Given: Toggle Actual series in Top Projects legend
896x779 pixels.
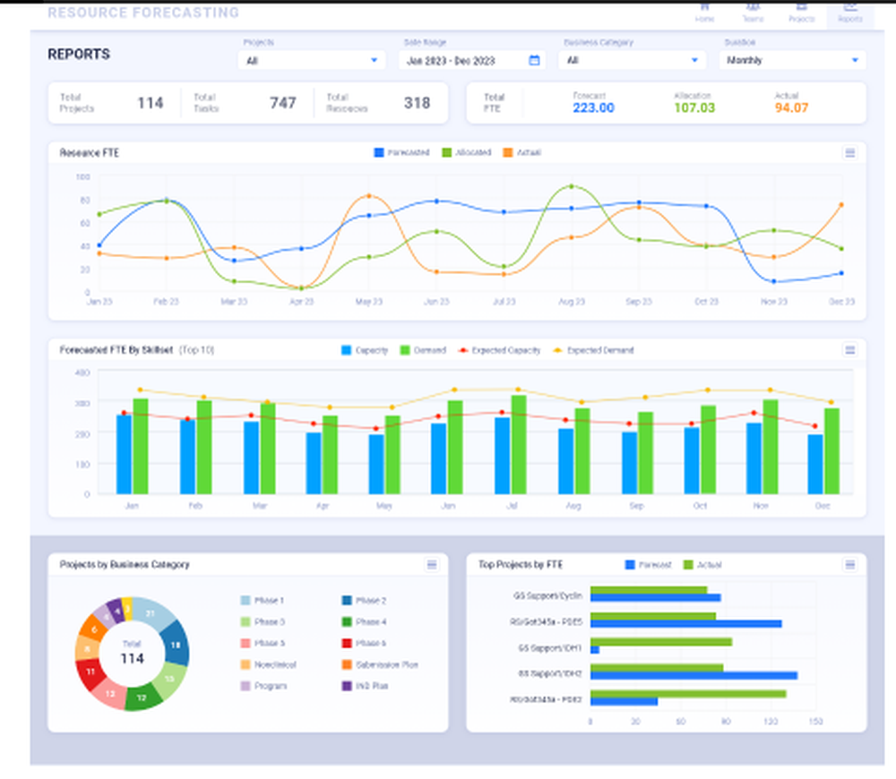Looking at the screenshot, I should pyautogui.click(x=702, y=565).
